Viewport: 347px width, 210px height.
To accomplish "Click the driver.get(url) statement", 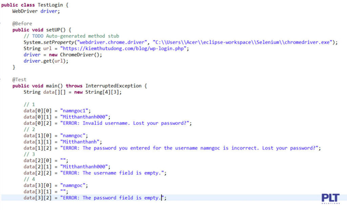I will [46, 61].
